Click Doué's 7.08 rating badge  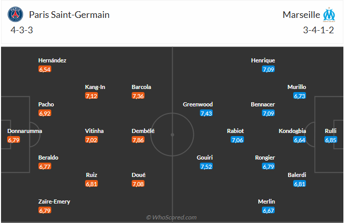tap(138, 184)
